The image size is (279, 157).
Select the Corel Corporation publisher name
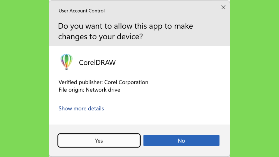[x=126, y=82]
